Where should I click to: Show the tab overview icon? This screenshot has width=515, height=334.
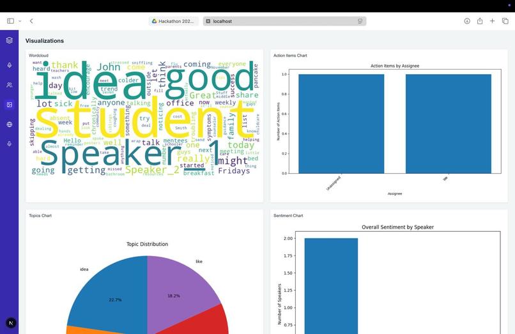pyautogui.click(x=505, y=21)
